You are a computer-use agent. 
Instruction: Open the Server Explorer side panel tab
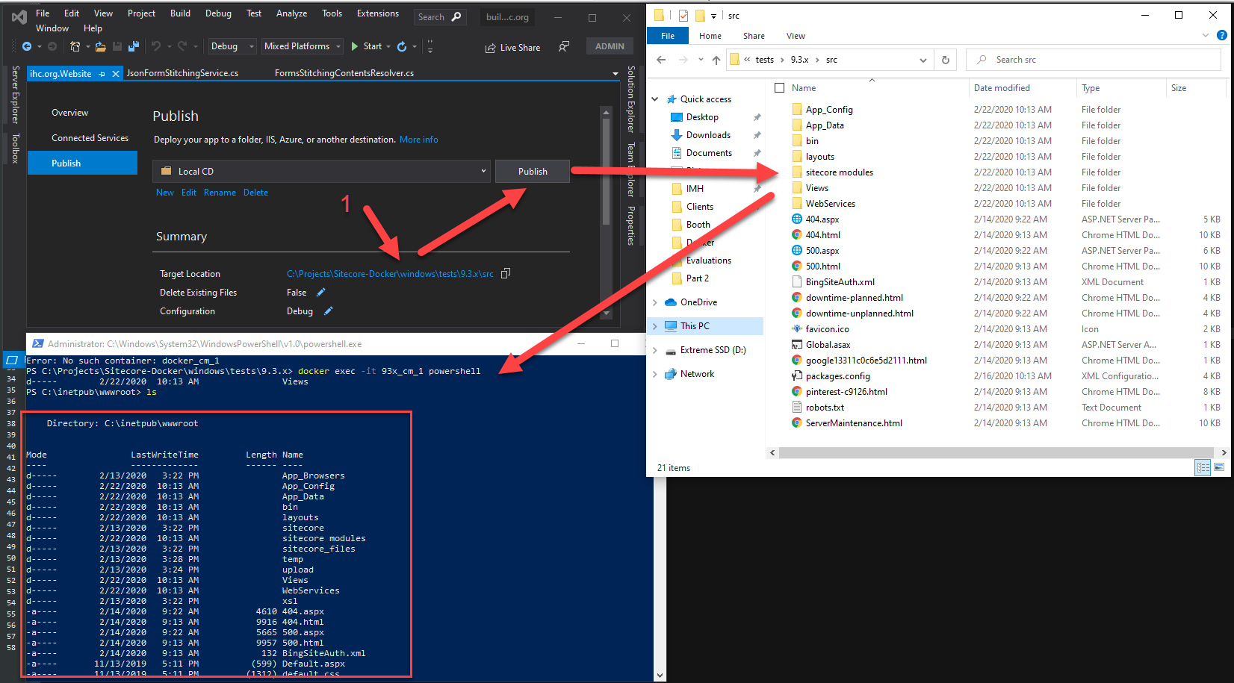click(16, 95)
